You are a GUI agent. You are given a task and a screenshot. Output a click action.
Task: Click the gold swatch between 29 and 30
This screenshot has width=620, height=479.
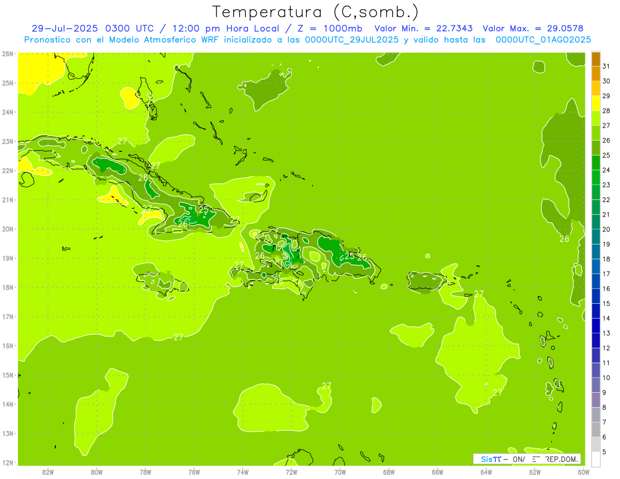[x=596, y=88]
